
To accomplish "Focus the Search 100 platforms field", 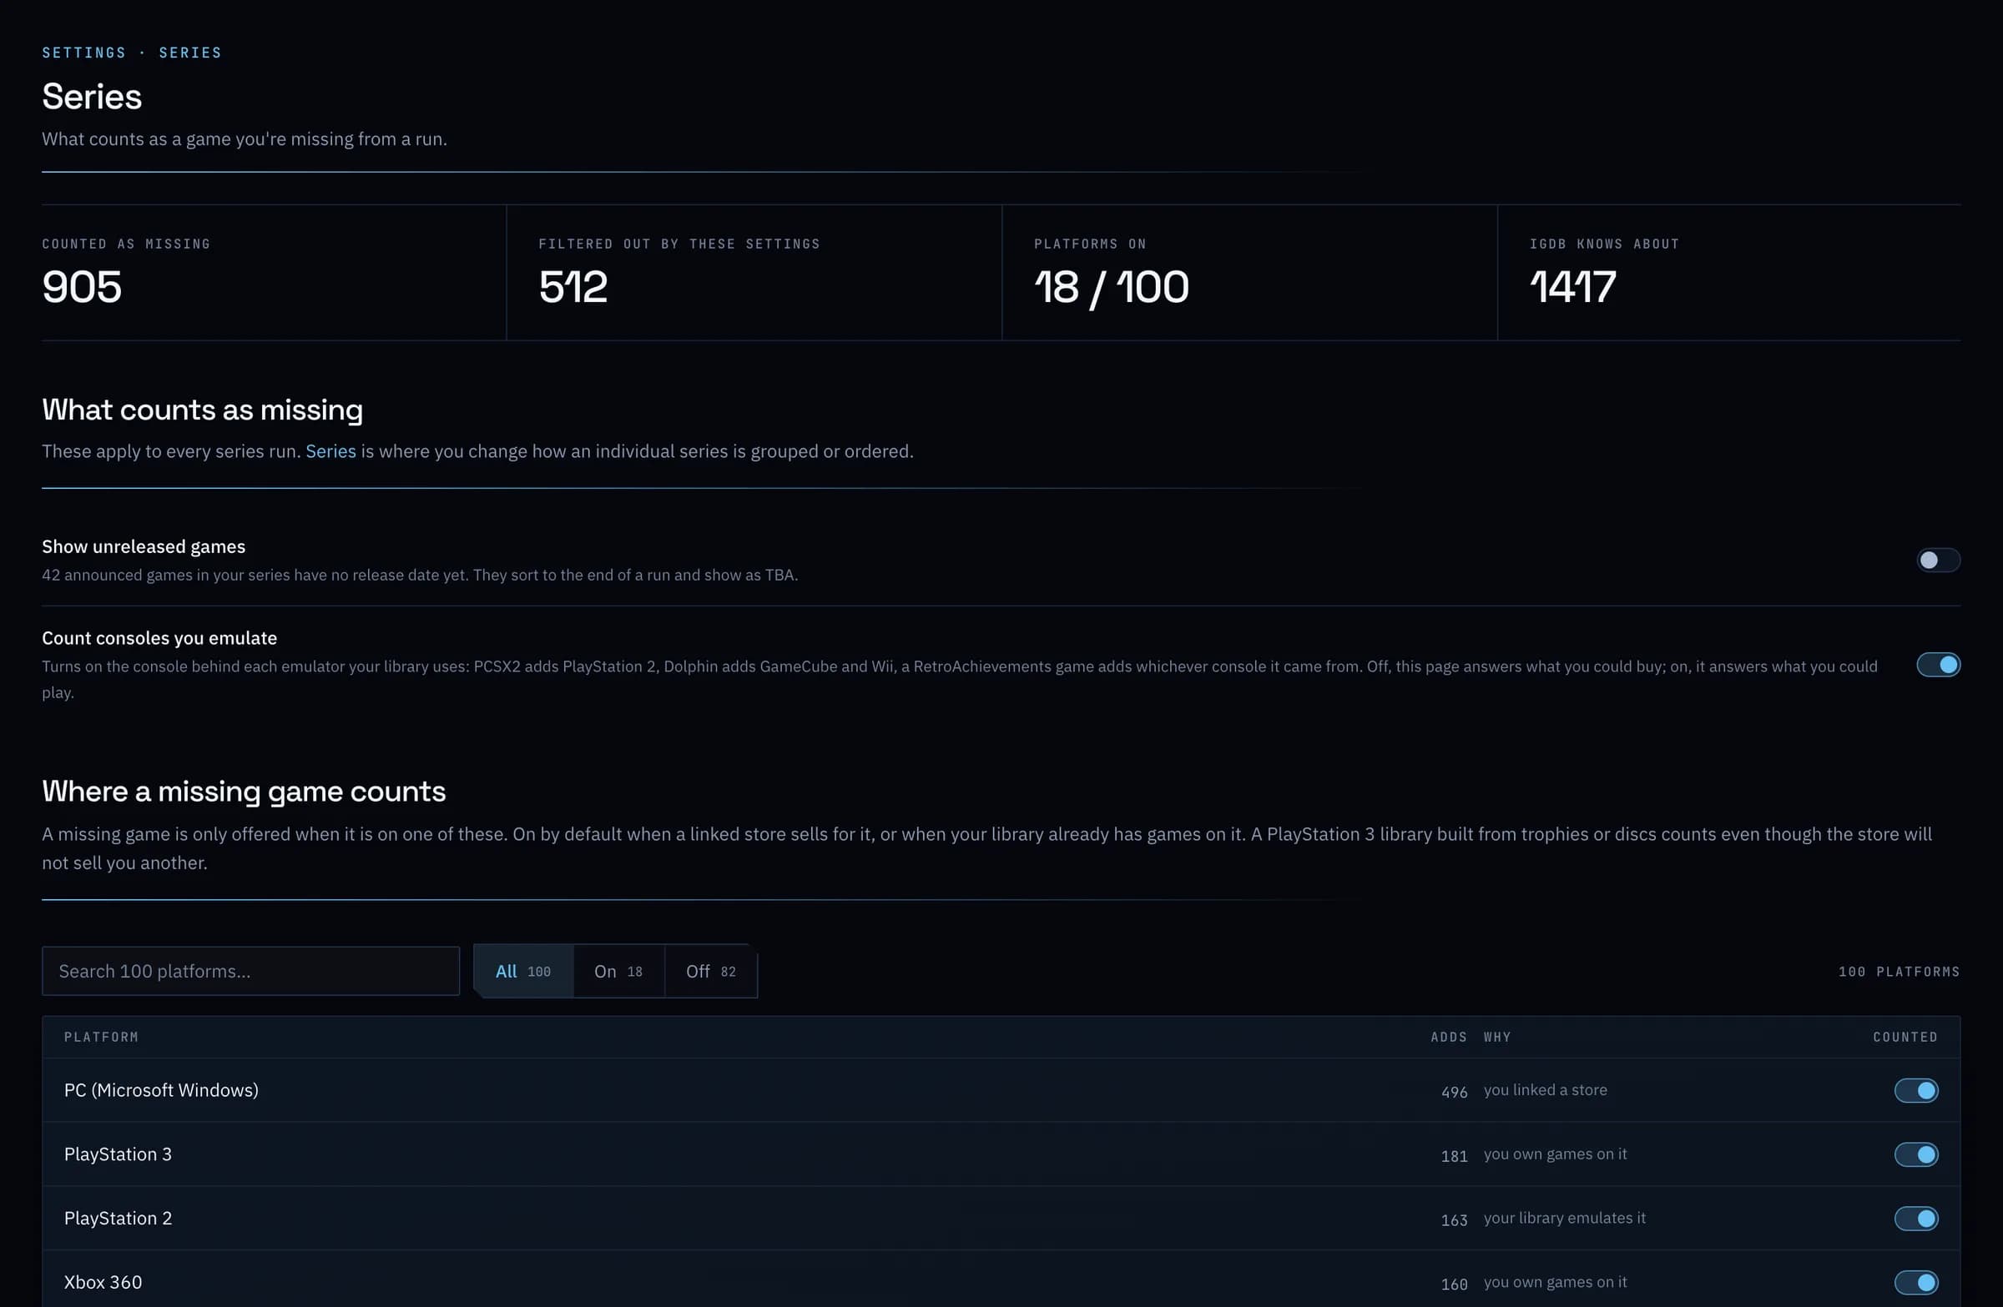I will [x=251, y=971].
